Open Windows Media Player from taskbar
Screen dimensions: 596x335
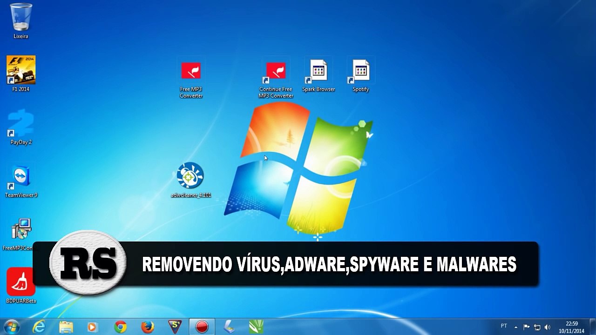coord(93,327)
